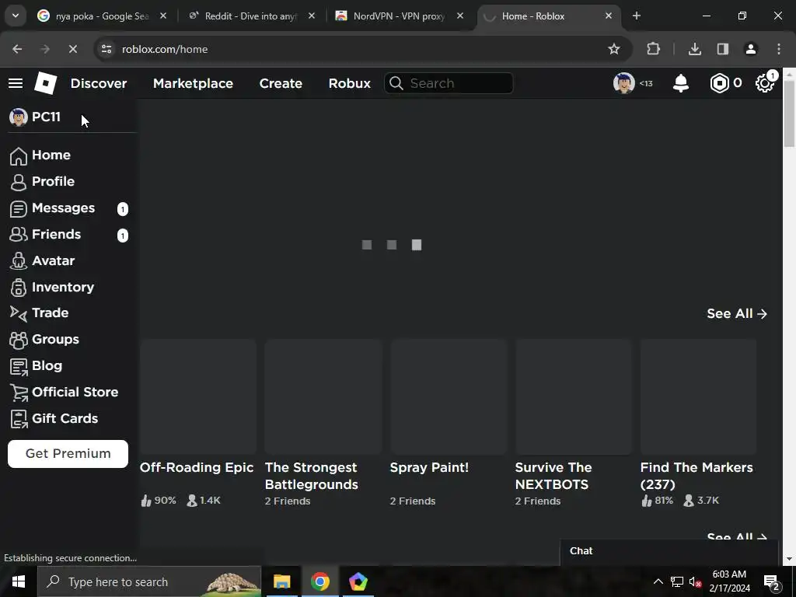This screenshot has width=796, height=597.
Task: Open Survive The NEXTBOTS game
Action: point(573,422)
